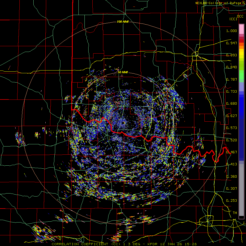Screen dimensions: 246x246
Task: Select the 0.733 scale value
Action: click(x=232, y=92)
